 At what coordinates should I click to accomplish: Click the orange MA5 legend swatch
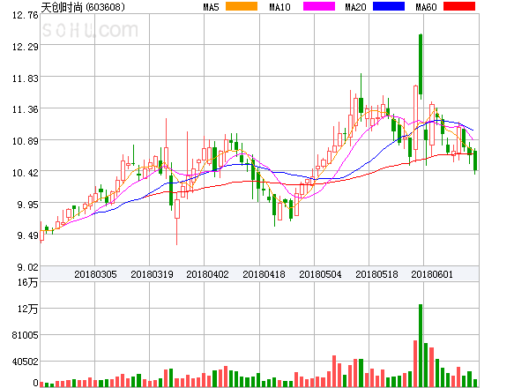[x=242, y=6]
